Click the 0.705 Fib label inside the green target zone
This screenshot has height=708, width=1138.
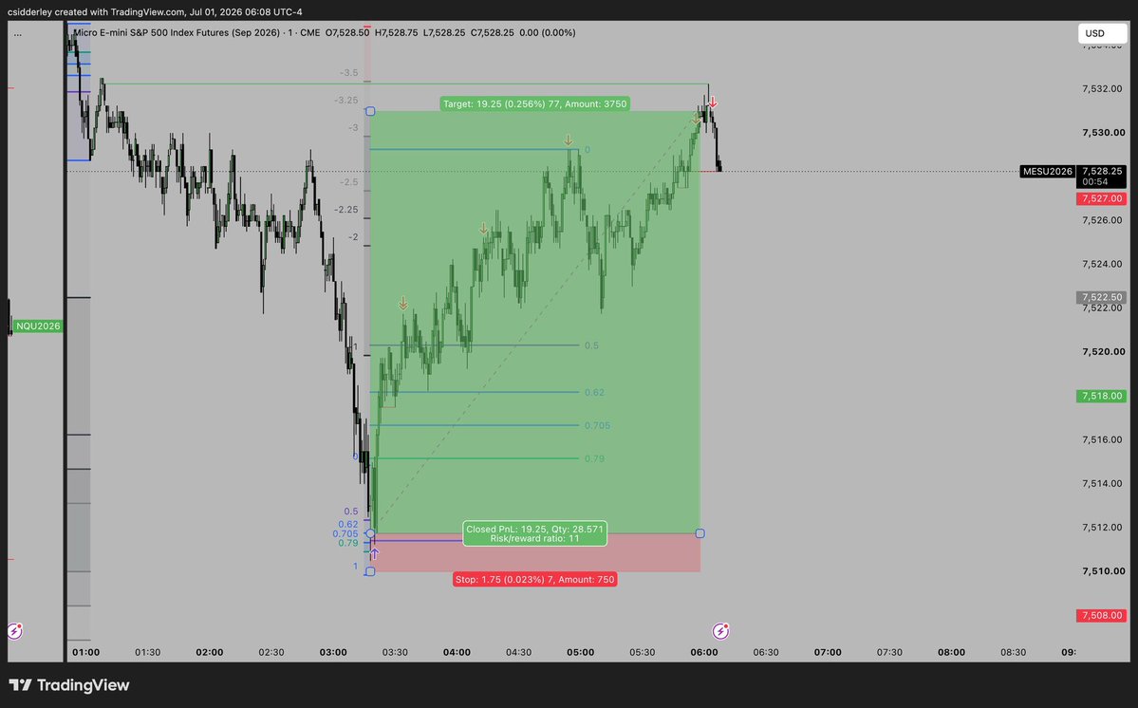(597, 426)
